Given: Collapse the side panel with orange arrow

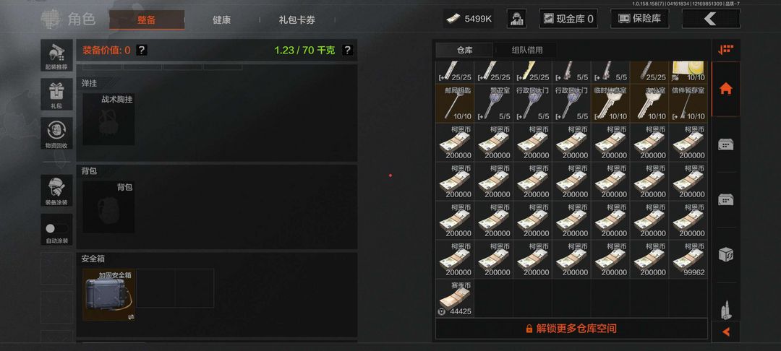Looking at the screenshot, I should click(x=726, y=331).
